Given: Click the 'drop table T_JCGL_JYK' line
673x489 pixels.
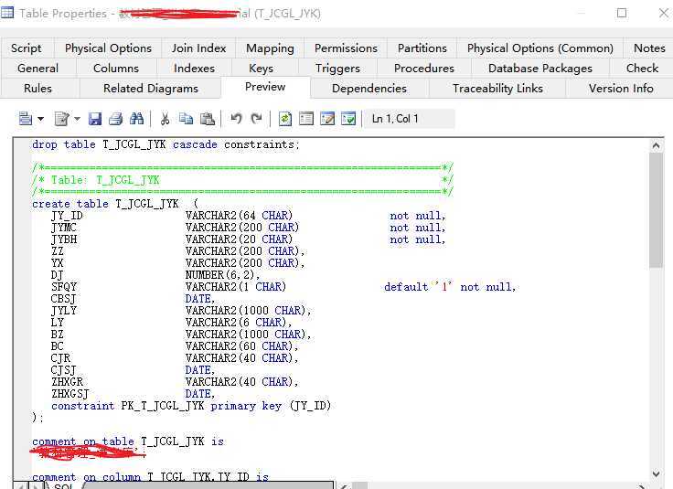Looking at the screenshot, I should [x=166, y=144].
